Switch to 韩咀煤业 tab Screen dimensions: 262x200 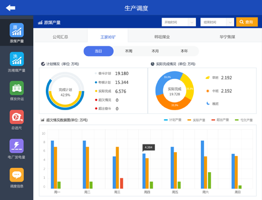162,37
